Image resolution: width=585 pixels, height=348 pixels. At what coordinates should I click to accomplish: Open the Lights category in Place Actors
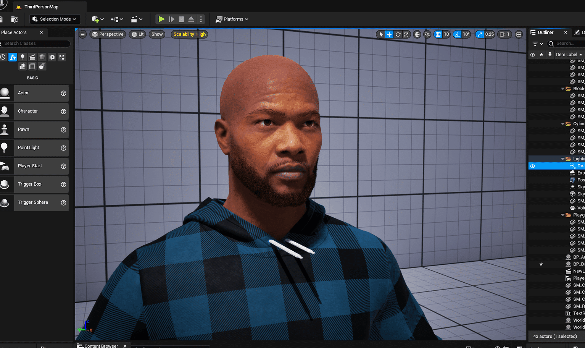23,57
